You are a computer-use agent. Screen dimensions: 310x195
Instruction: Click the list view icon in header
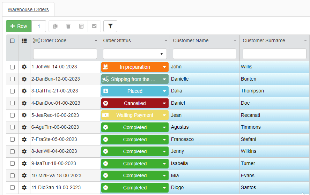(x=24, y=41)
